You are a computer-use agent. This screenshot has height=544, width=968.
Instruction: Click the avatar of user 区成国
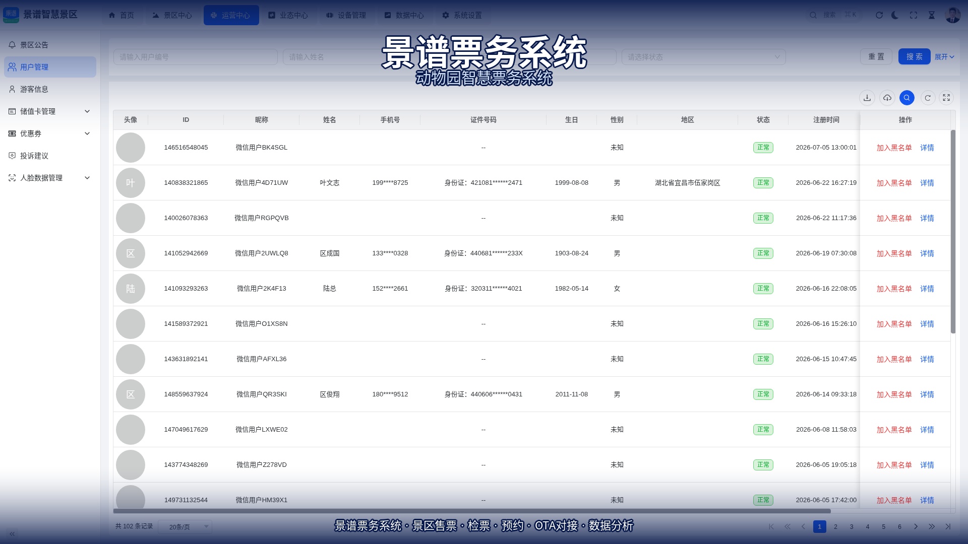[131, 253]
